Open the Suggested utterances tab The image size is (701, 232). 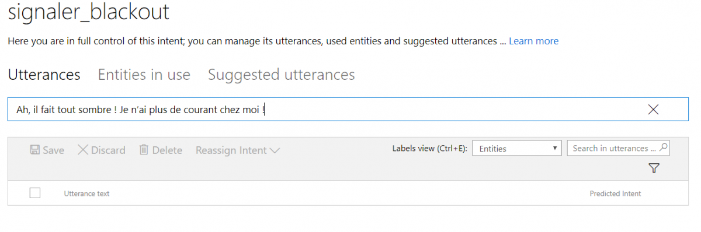(282, 75)
